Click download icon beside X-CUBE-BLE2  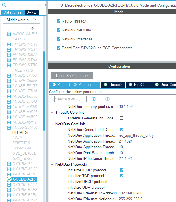click(x=9, y=190)
